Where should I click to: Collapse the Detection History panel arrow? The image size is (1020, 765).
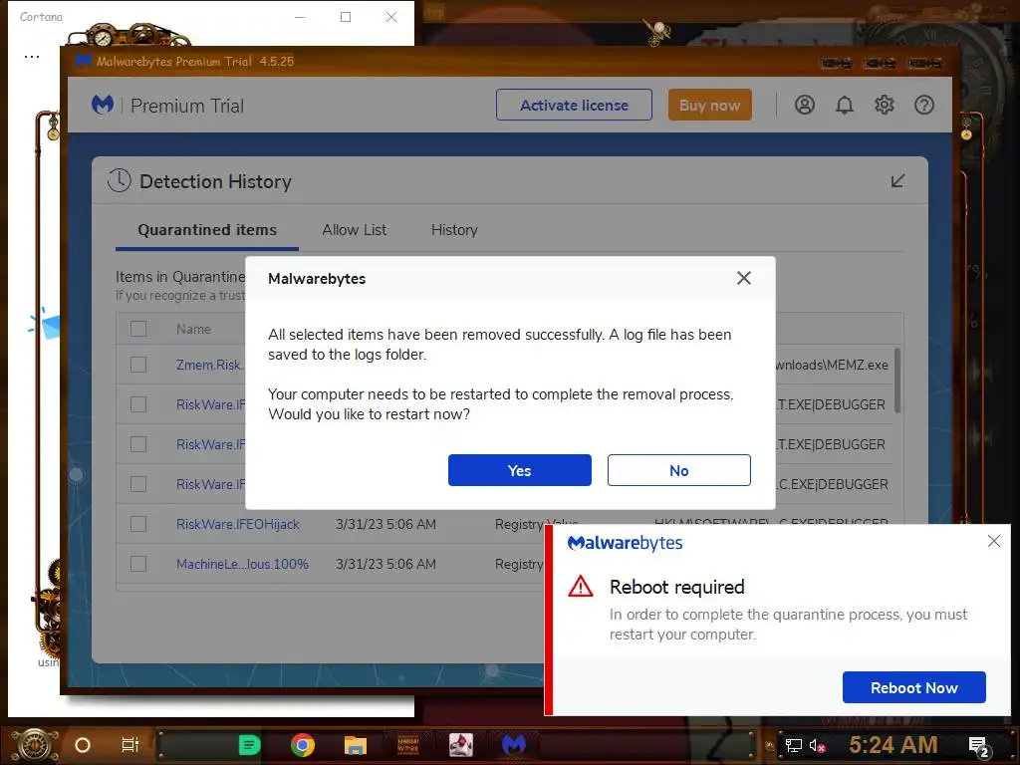click(897, 181)
